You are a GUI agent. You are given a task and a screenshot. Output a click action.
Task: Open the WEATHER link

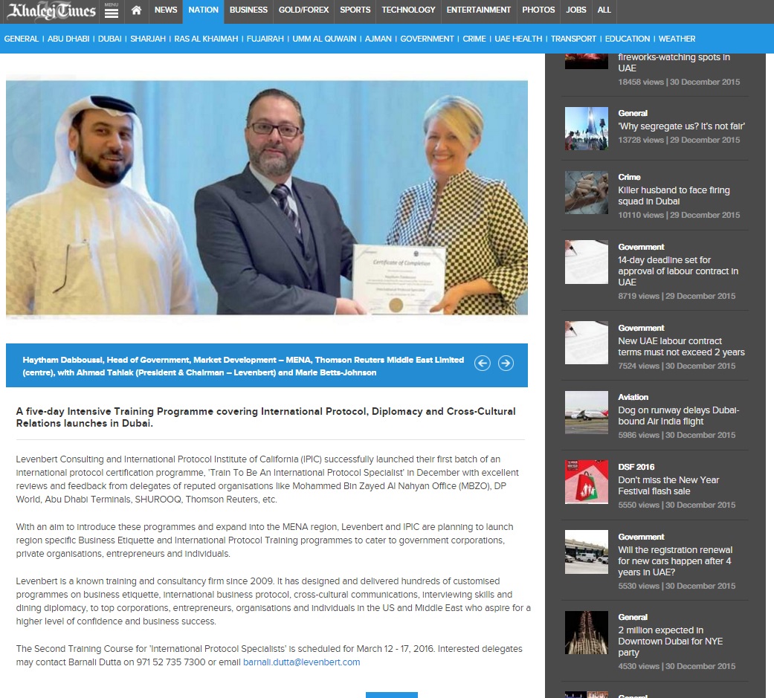676,39
